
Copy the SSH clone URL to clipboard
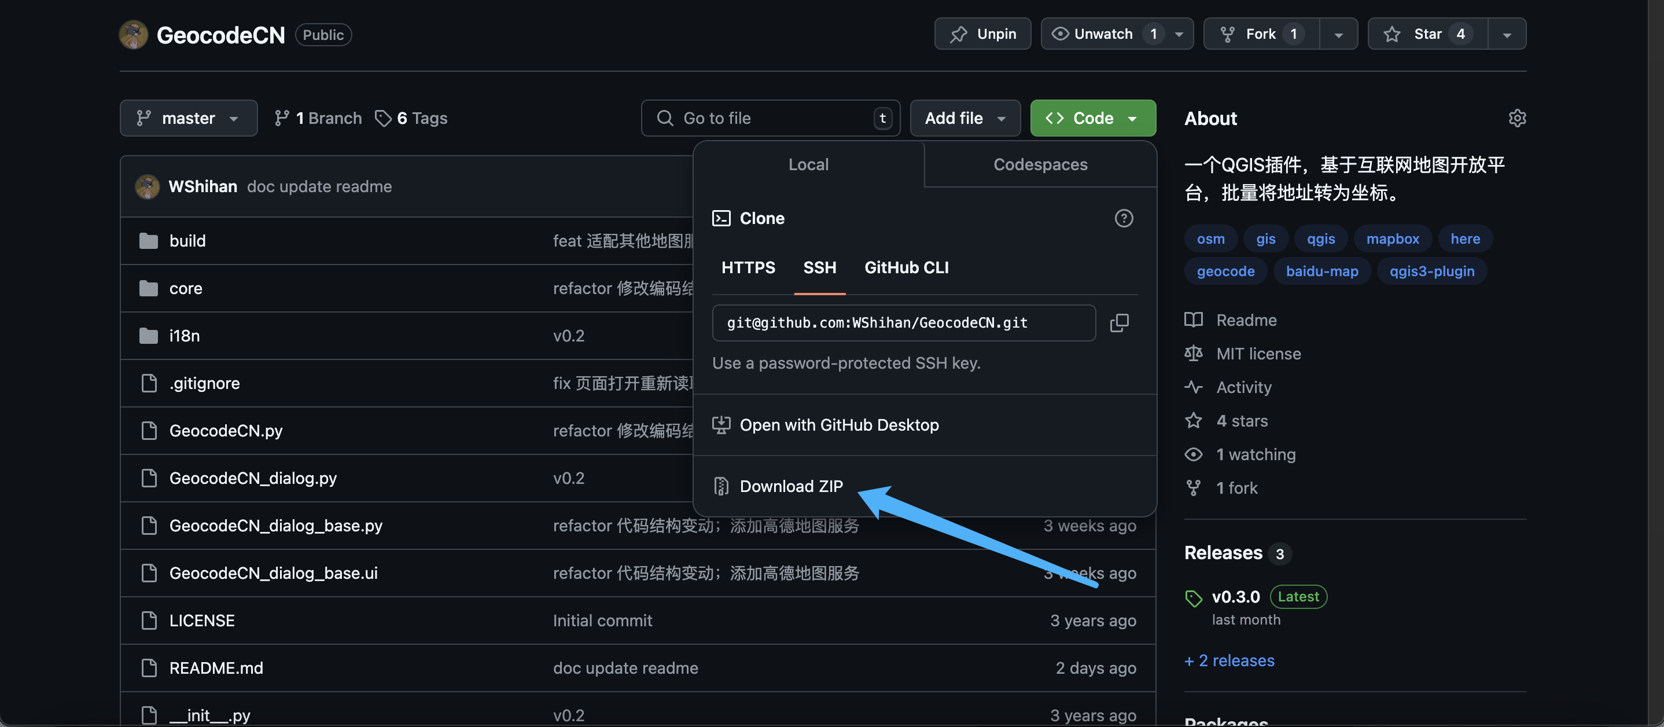click(1119, 322)
